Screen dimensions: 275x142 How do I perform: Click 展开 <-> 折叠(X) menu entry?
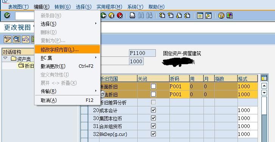[67, 83]
